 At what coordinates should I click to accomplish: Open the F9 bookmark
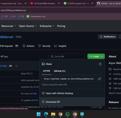(5, 16)
